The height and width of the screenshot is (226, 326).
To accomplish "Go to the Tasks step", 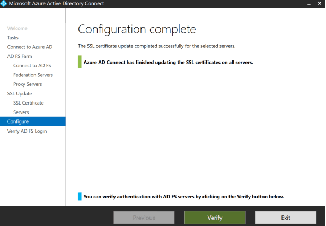I will pos(13,38).
